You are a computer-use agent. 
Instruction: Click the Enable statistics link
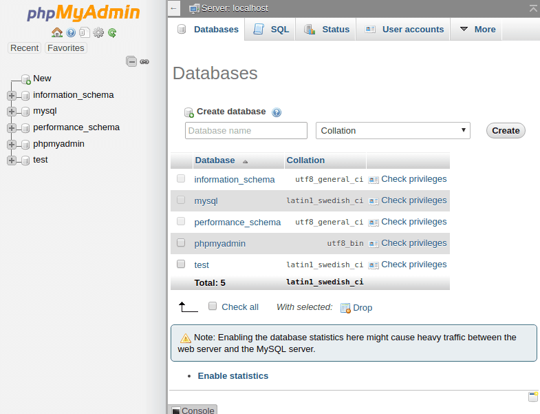233,375
